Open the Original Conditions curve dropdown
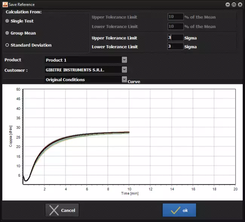 (x=124, y=80)
